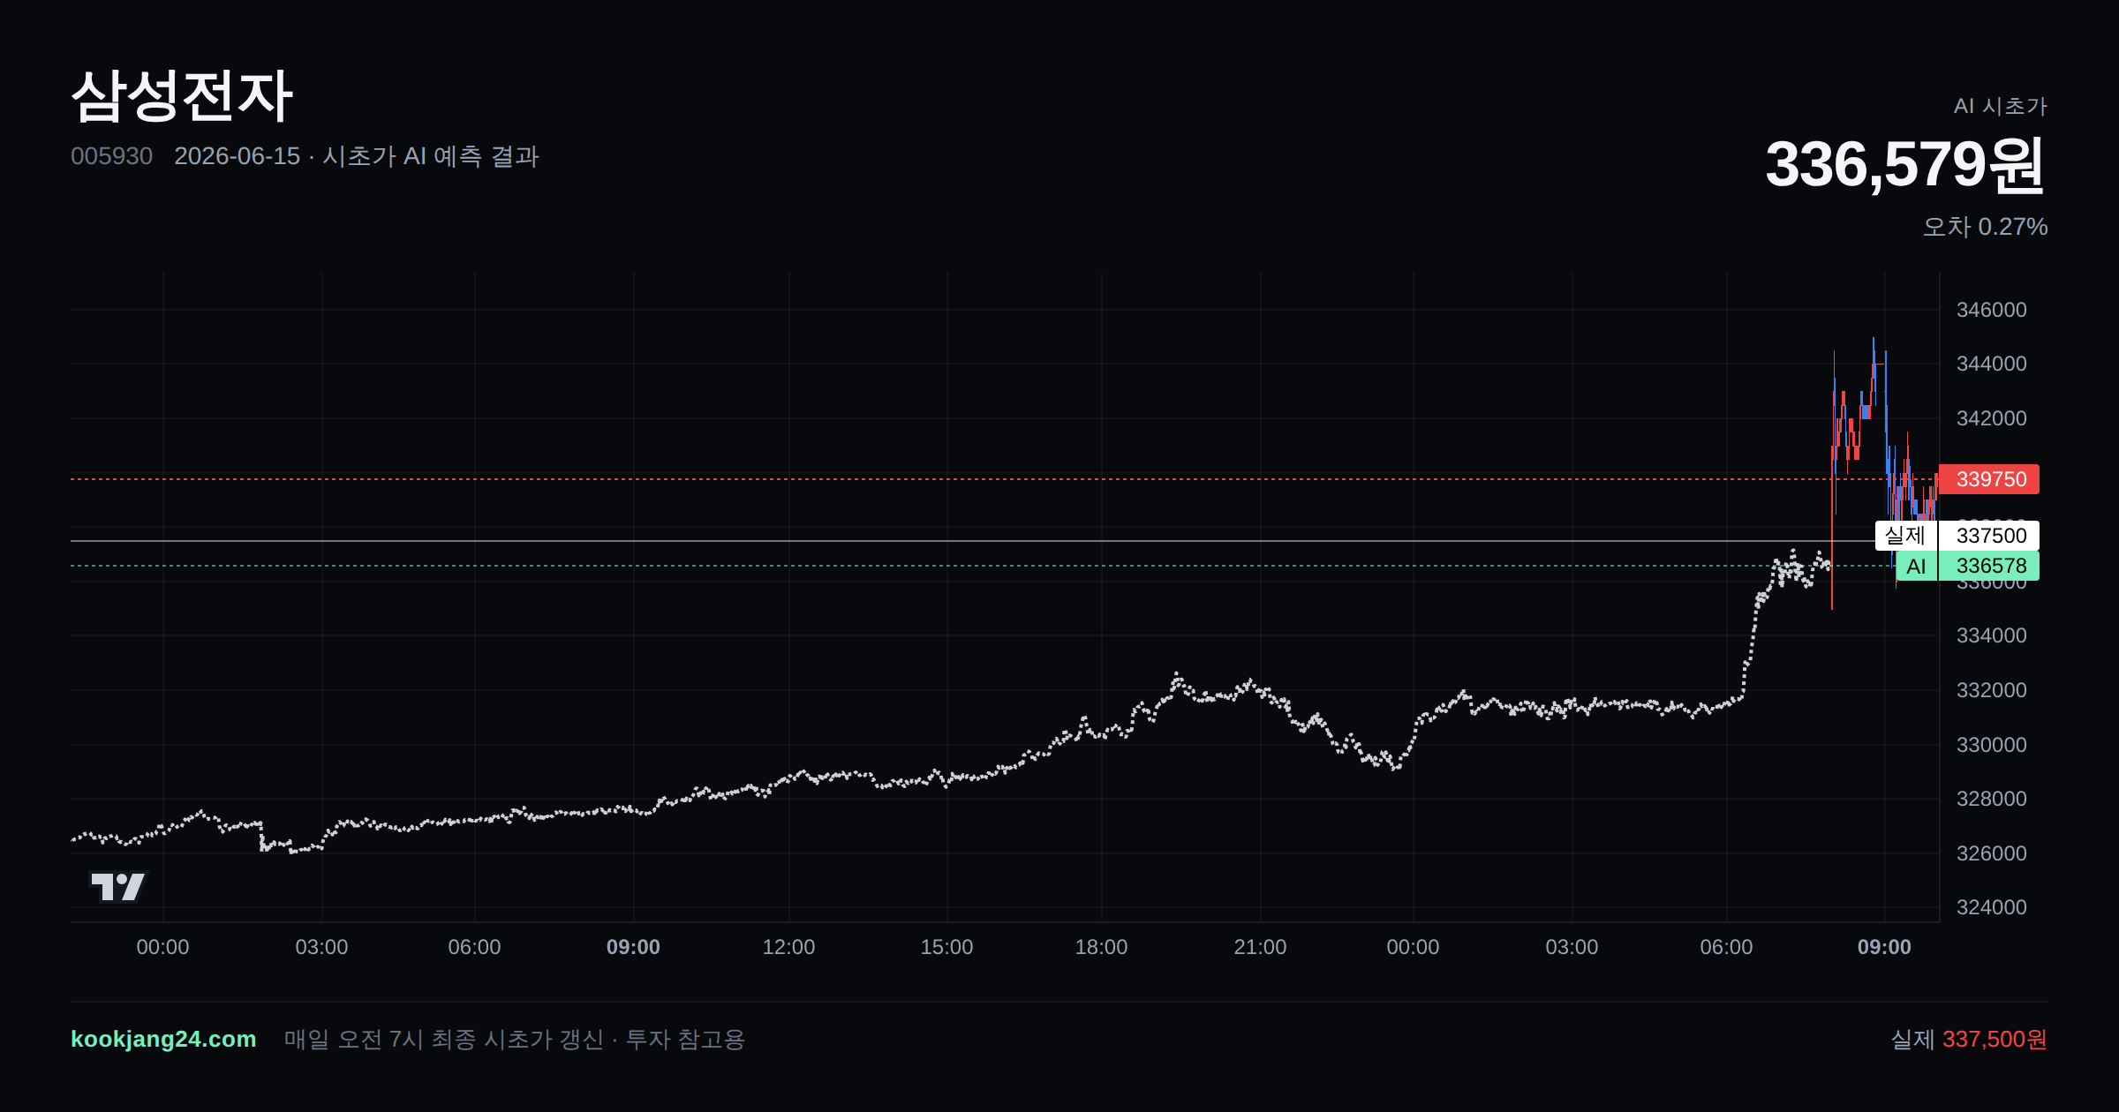Click the 18:00 time axis label
This screenshot has width=2119, height=1112.
(x=1101, y=947)
